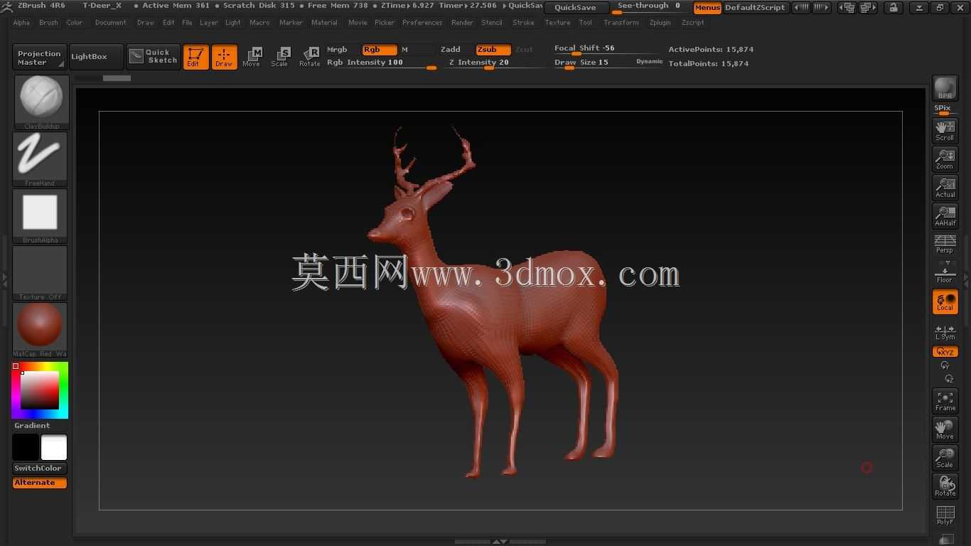Image resolution: width=971 pixels, height=546 pixels.
Task: Select the Scale transform tool in top shelf
Action: [280, 57]
